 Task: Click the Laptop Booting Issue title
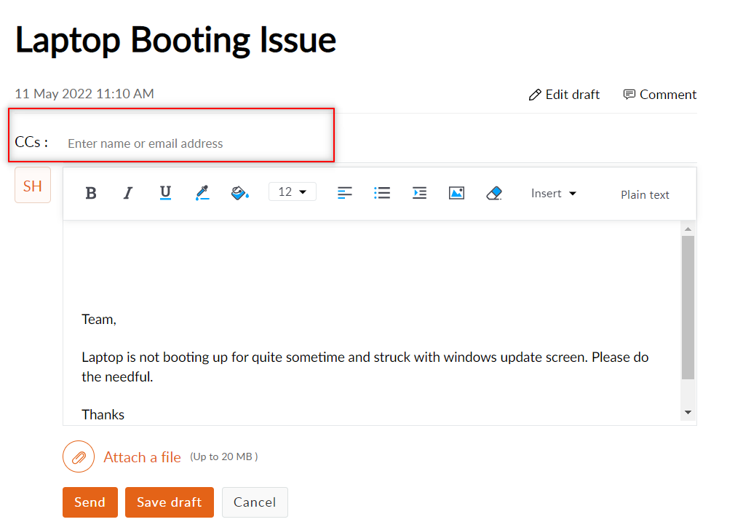click(176, 40)
